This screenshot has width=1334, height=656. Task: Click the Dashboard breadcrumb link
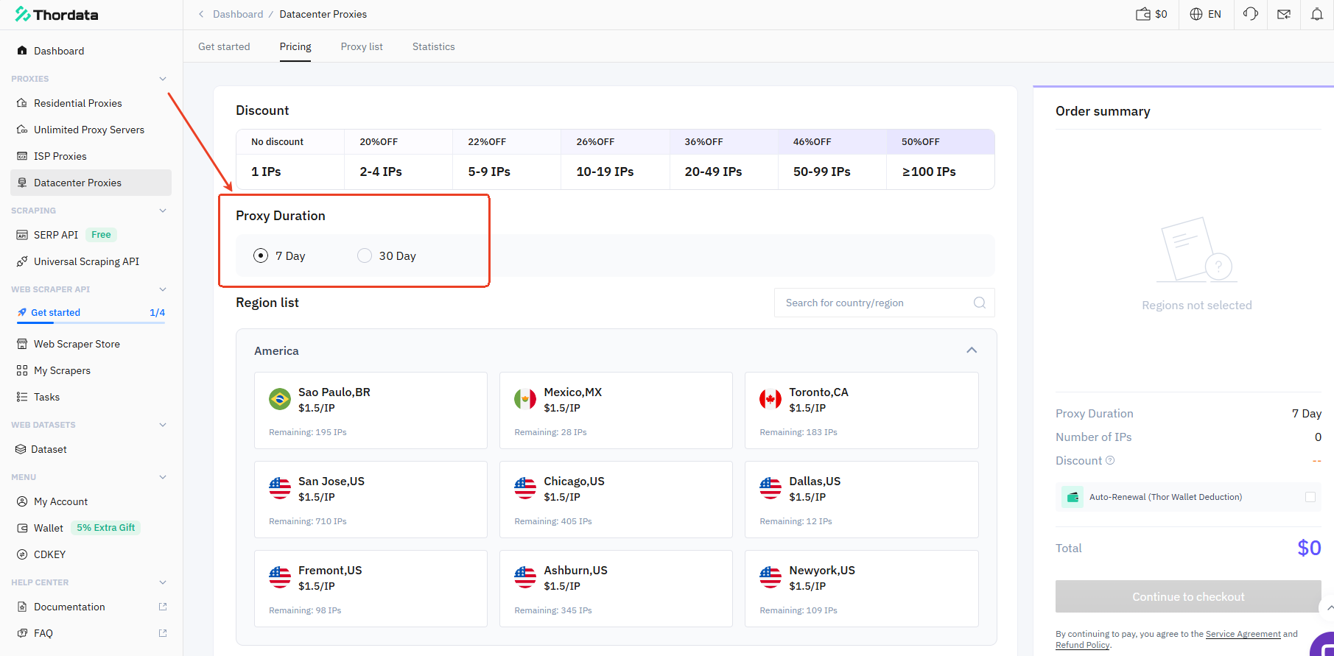pos(238,14)
